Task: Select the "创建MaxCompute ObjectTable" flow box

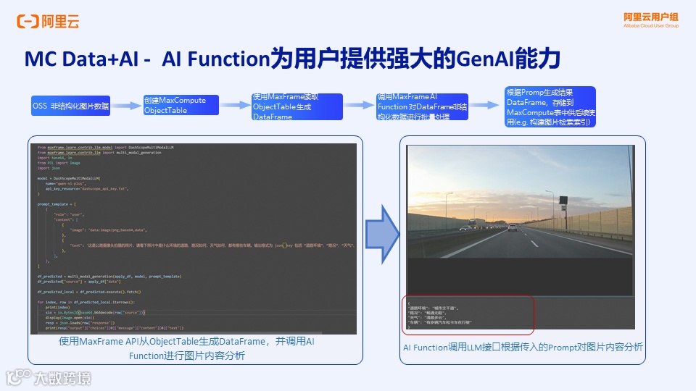Action: tap(181, 105)
